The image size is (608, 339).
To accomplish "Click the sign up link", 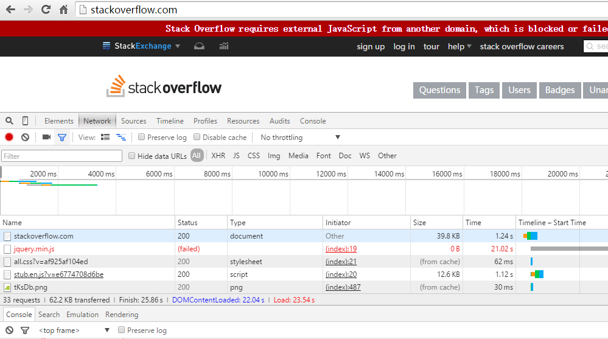I will (x=371, y=46).
